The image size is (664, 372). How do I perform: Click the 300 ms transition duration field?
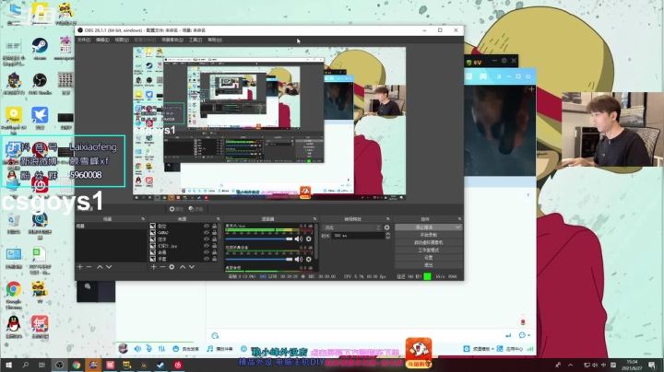[358, 236]
